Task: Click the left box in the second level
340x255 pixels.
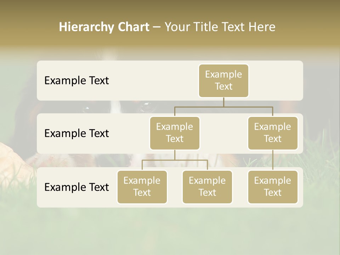Action: tap(175, 133)
